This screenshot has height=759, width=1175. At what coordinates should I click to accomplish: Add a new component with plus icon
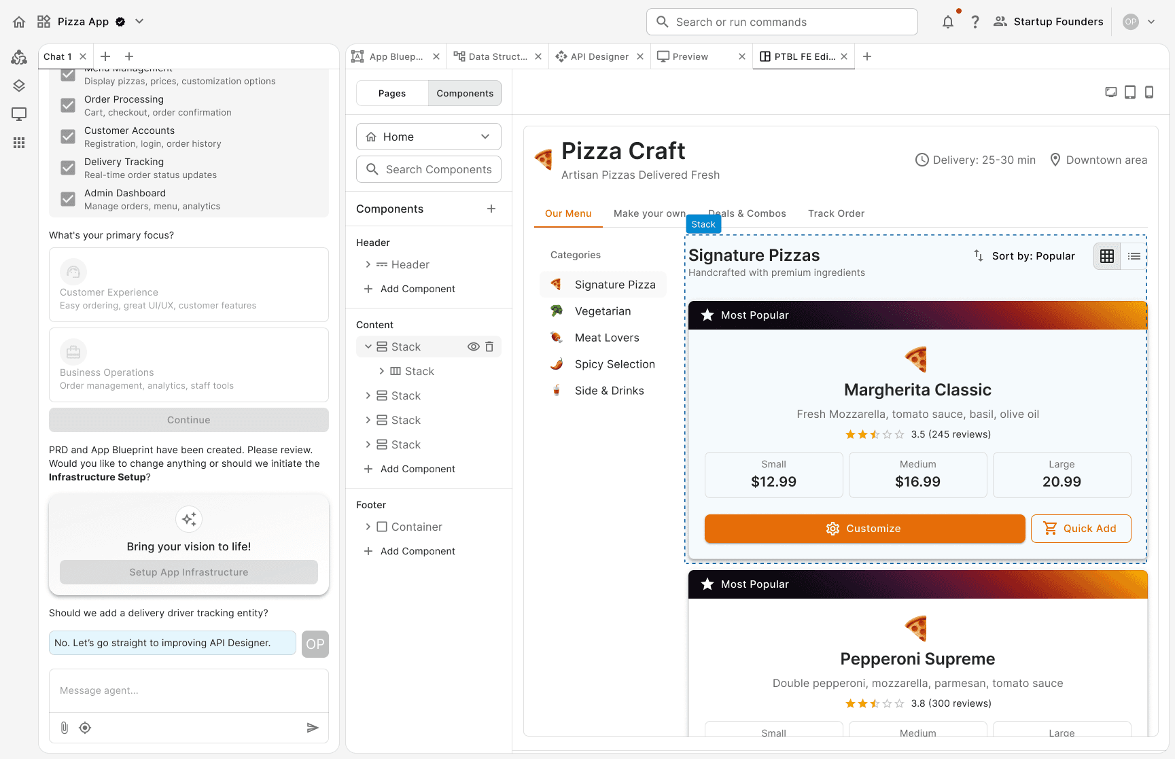tap(491, 209)
